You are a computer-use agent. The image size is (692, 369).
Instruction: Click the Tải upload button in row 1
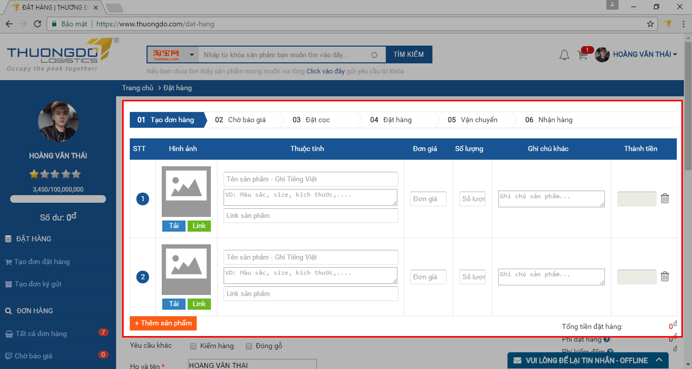point(174,226)
